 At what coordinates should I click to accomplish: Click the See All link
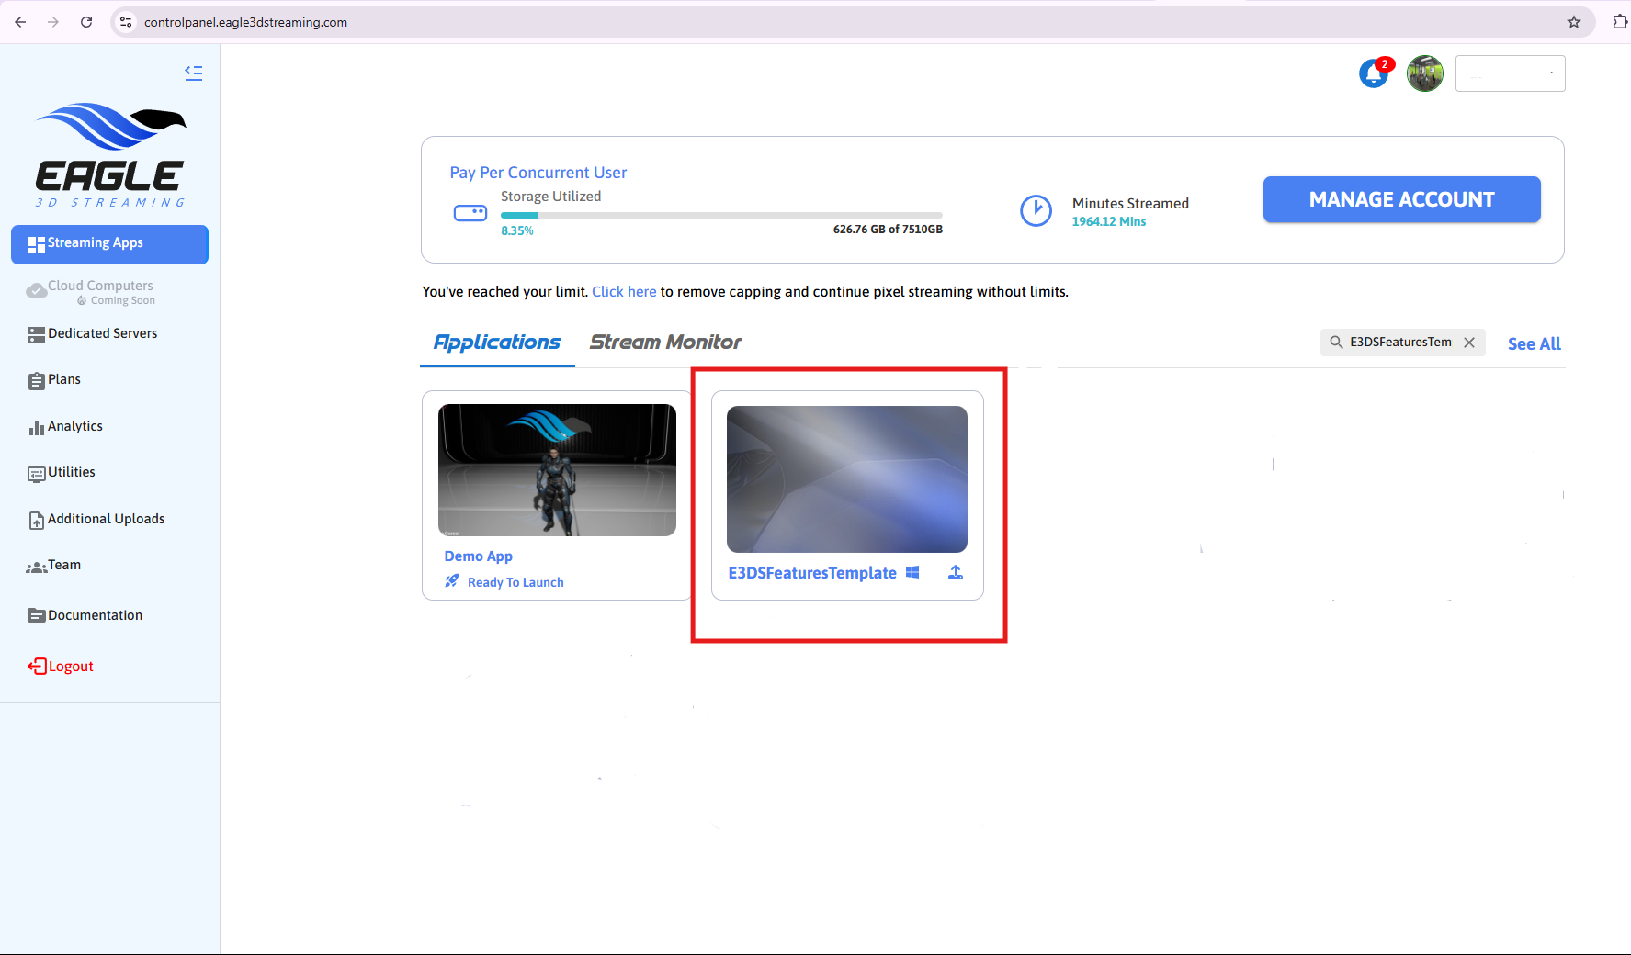(1534, 344)
